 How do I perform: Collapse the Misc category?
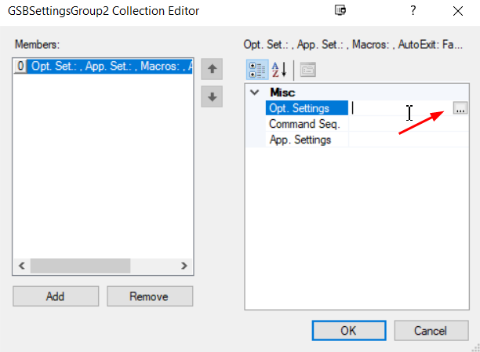point(254,93)
